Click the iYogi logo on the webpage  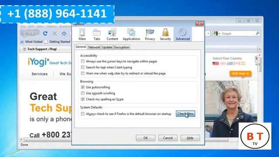point(38,62)
